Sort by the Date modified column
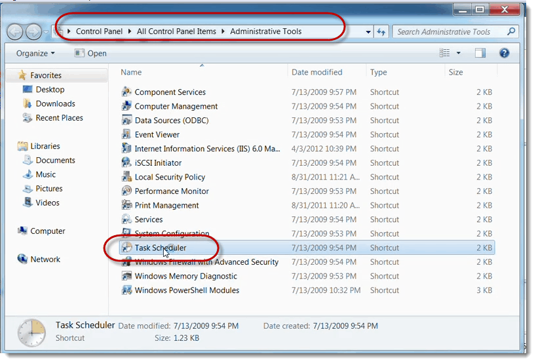This screenshot has height=363, width=536. tap(316, 72)
